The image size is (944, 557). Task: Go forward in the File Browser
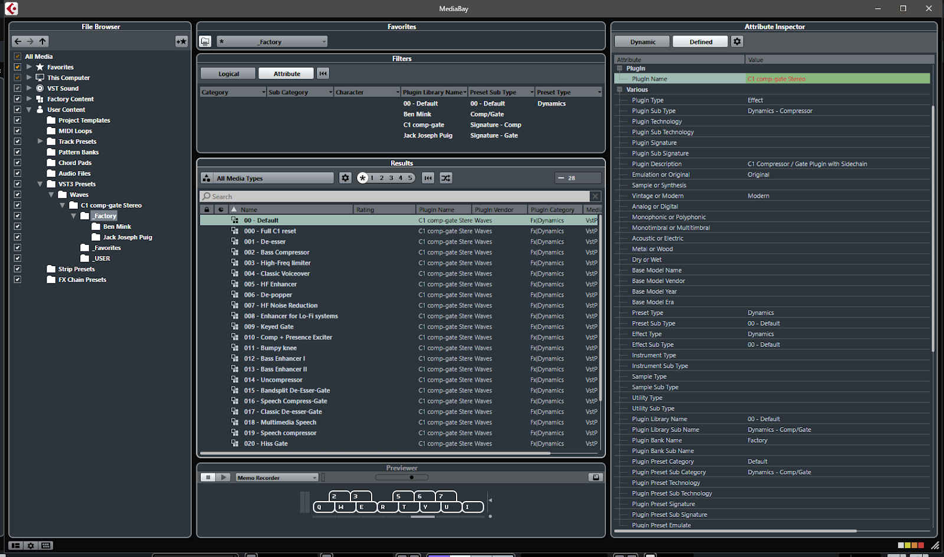(30, 41)
